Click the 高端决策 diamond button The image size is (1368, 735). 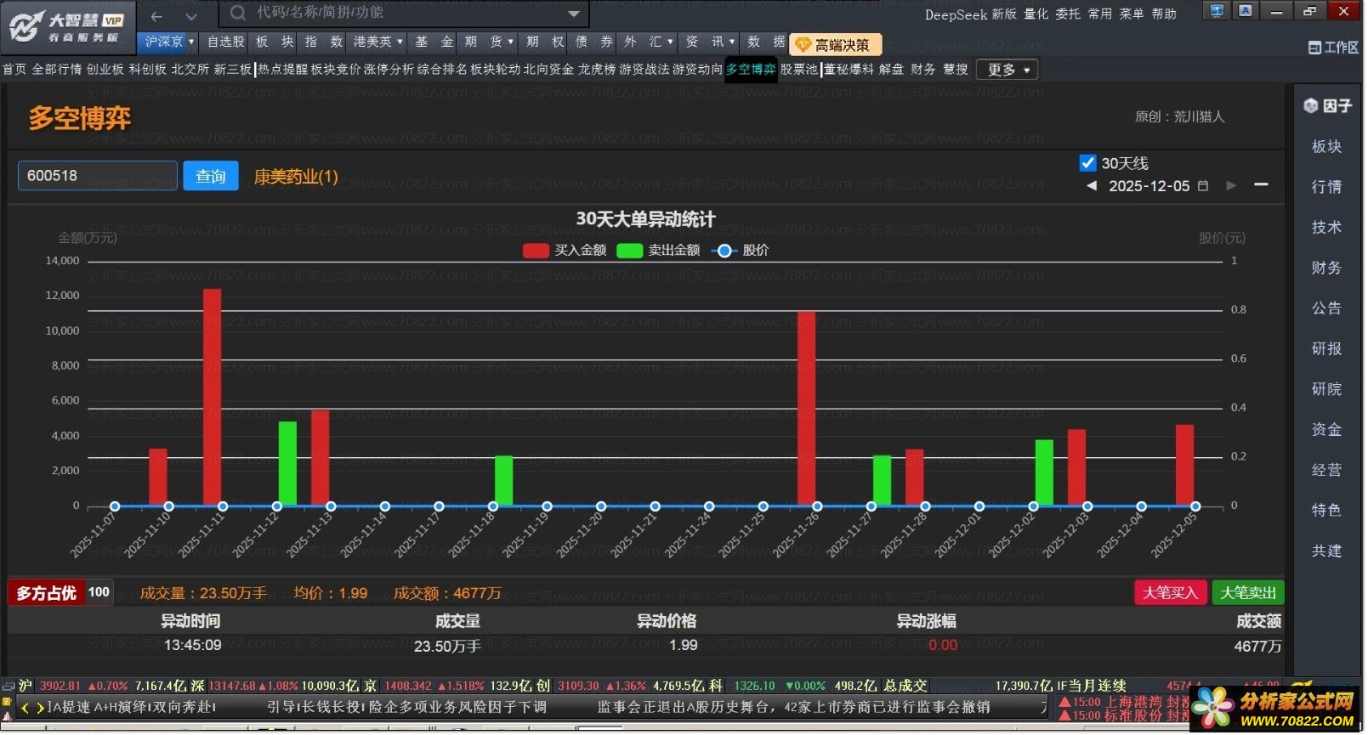(x=834, y=45)
